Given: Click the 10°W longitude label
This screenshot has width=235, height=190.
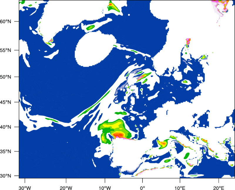Looking at the screenshot, I should point(105,188).
